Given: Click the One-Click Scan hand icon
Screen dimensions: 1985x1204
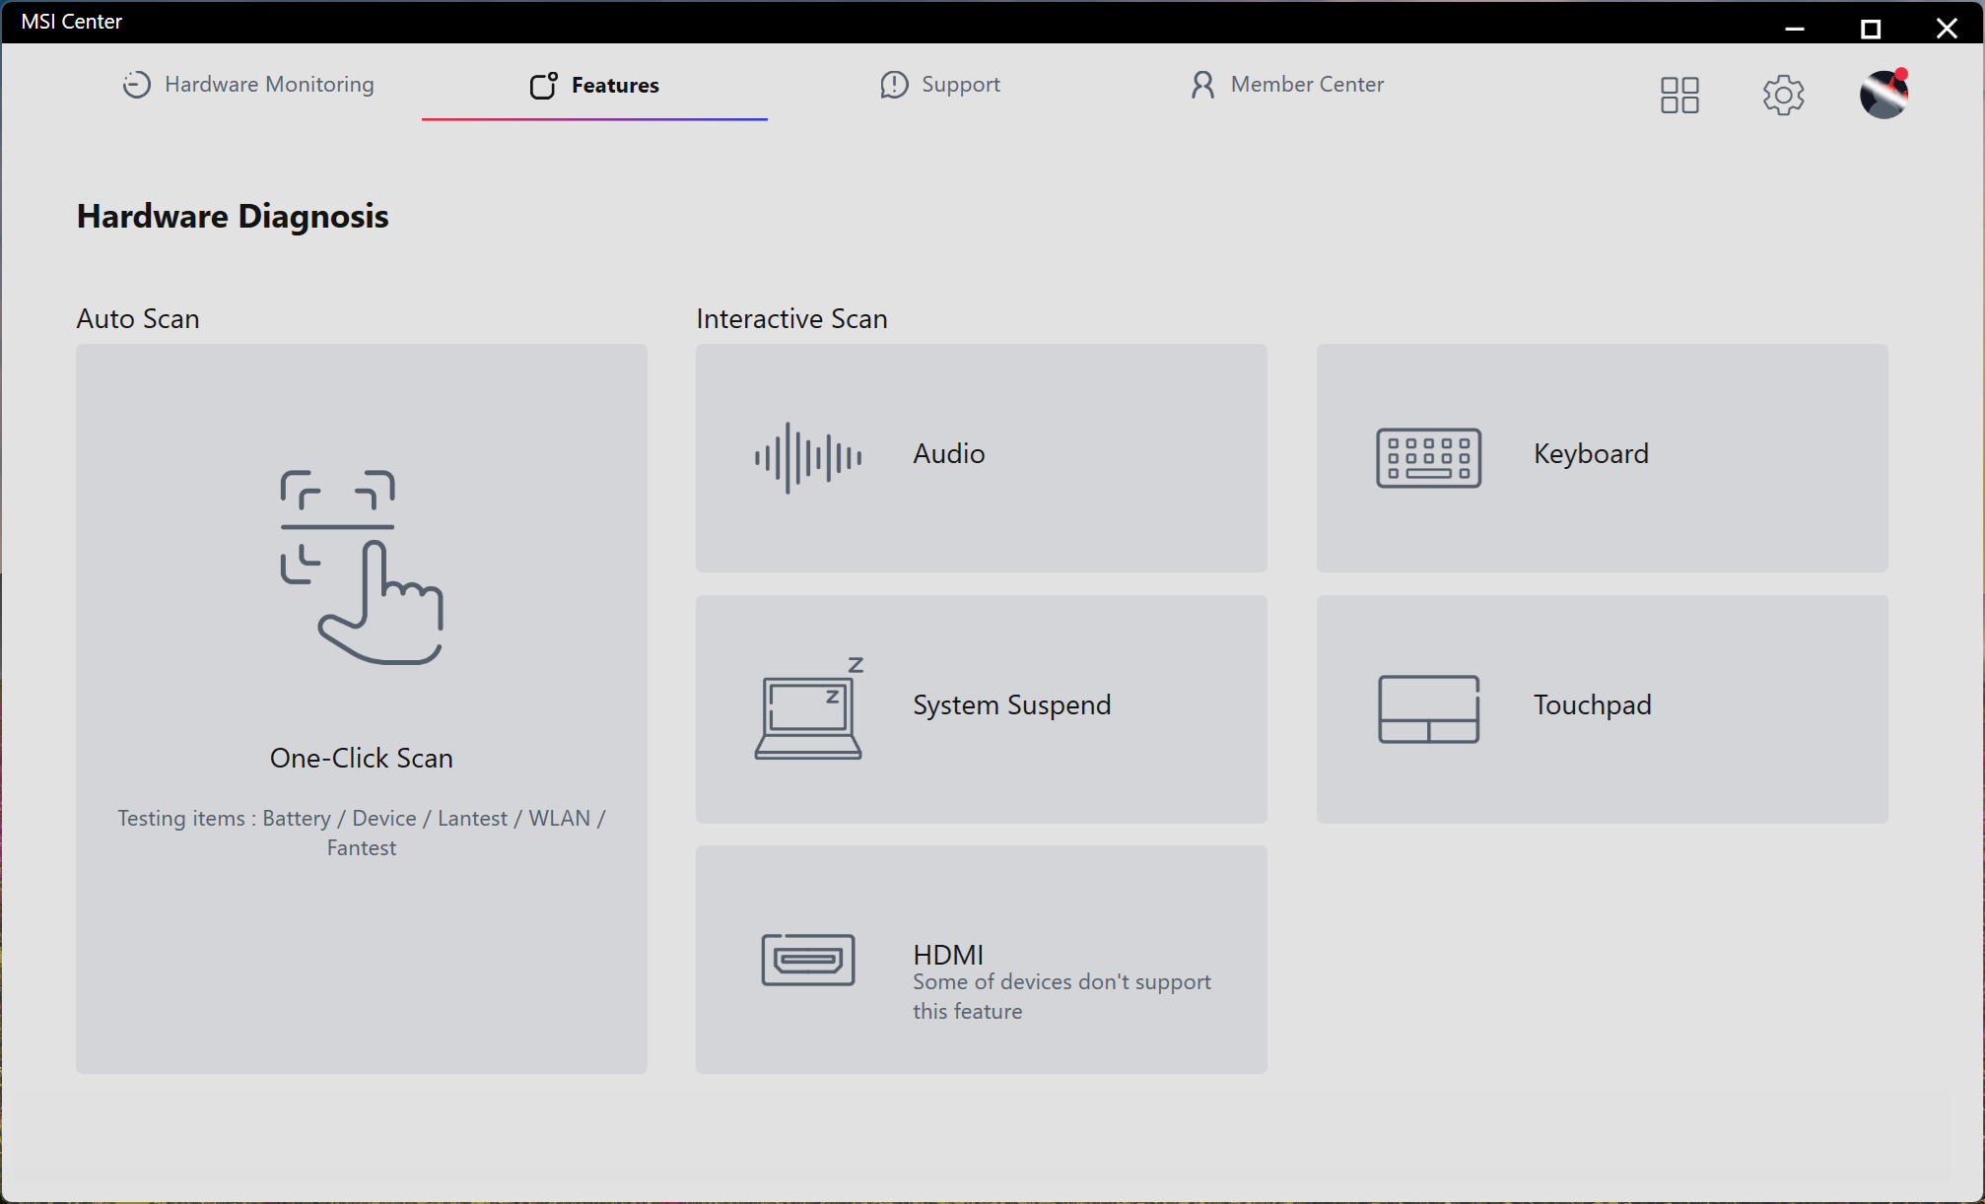Looking at the screenshot, I should [x=361, y=568].
